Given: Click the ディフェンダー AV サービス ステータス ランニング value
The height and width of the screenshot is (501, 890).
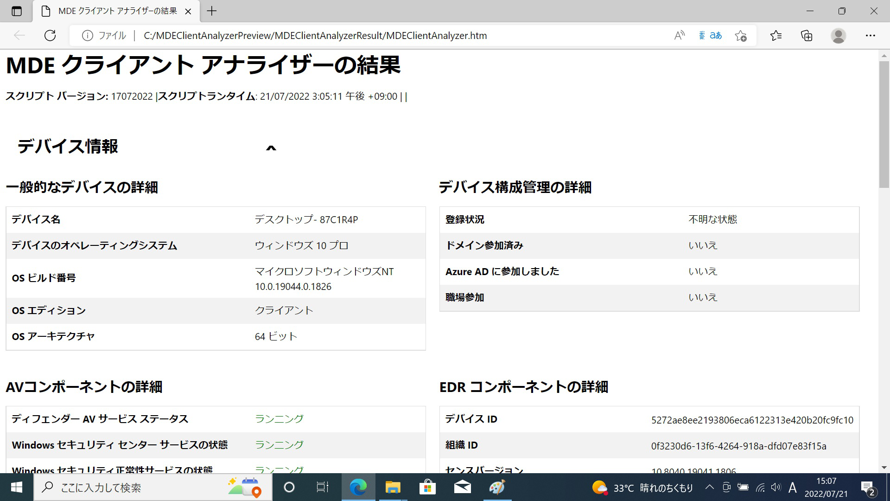Looking at the screenshot, I should [x=279, y=419].
